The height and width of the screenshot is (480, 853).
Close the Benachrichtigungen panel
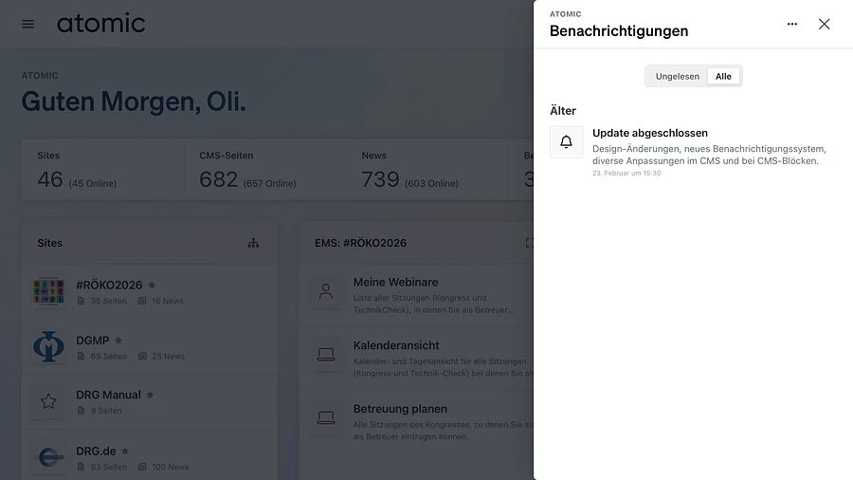click(824, 24)
